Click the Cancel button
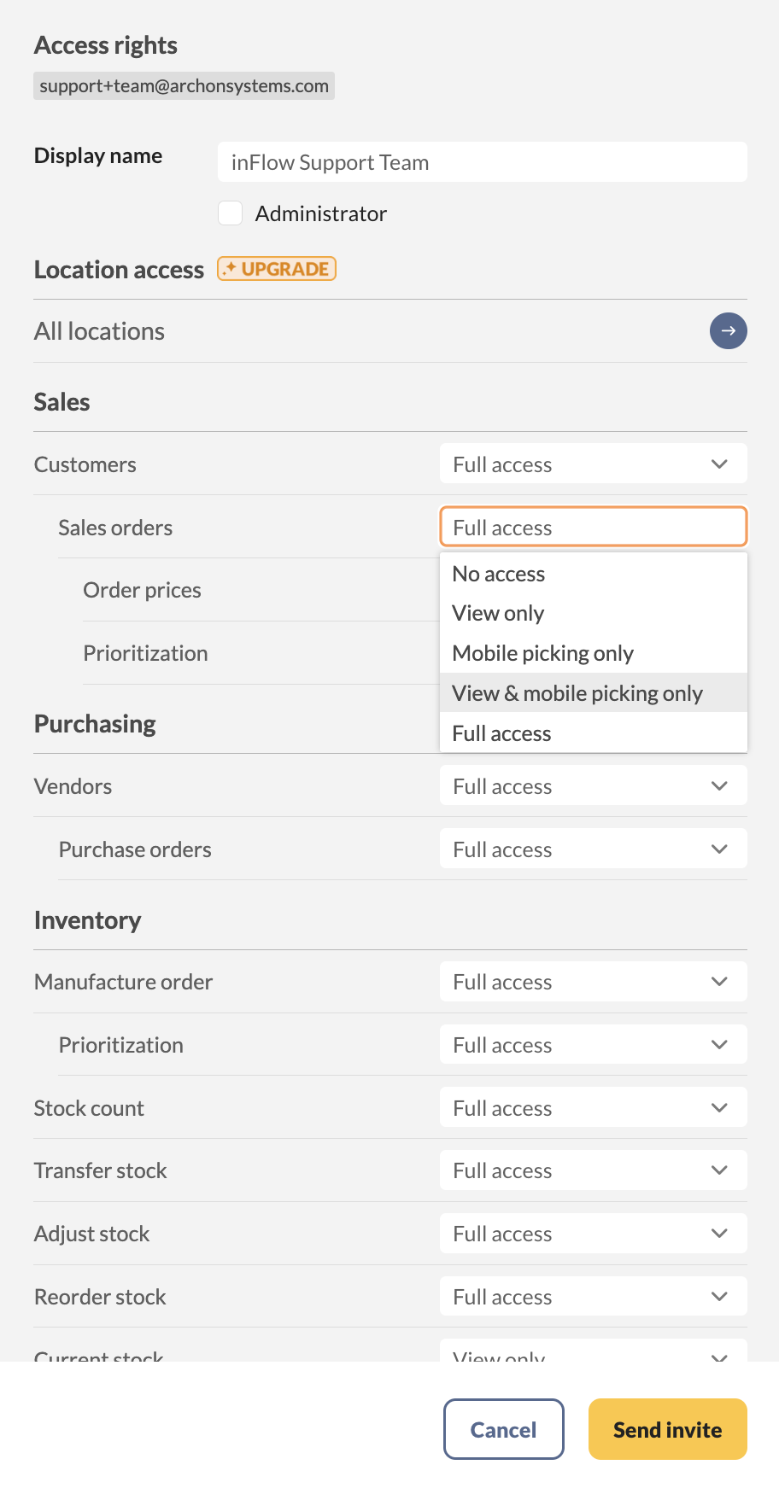Viewport: 779px width, 1494px height. (x=503, y=1429)
